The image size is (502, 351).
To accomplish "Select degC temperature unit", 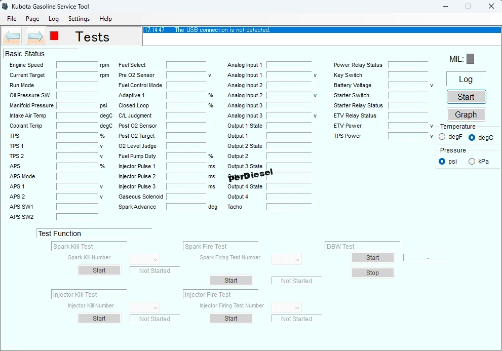I will pos(472,137).
